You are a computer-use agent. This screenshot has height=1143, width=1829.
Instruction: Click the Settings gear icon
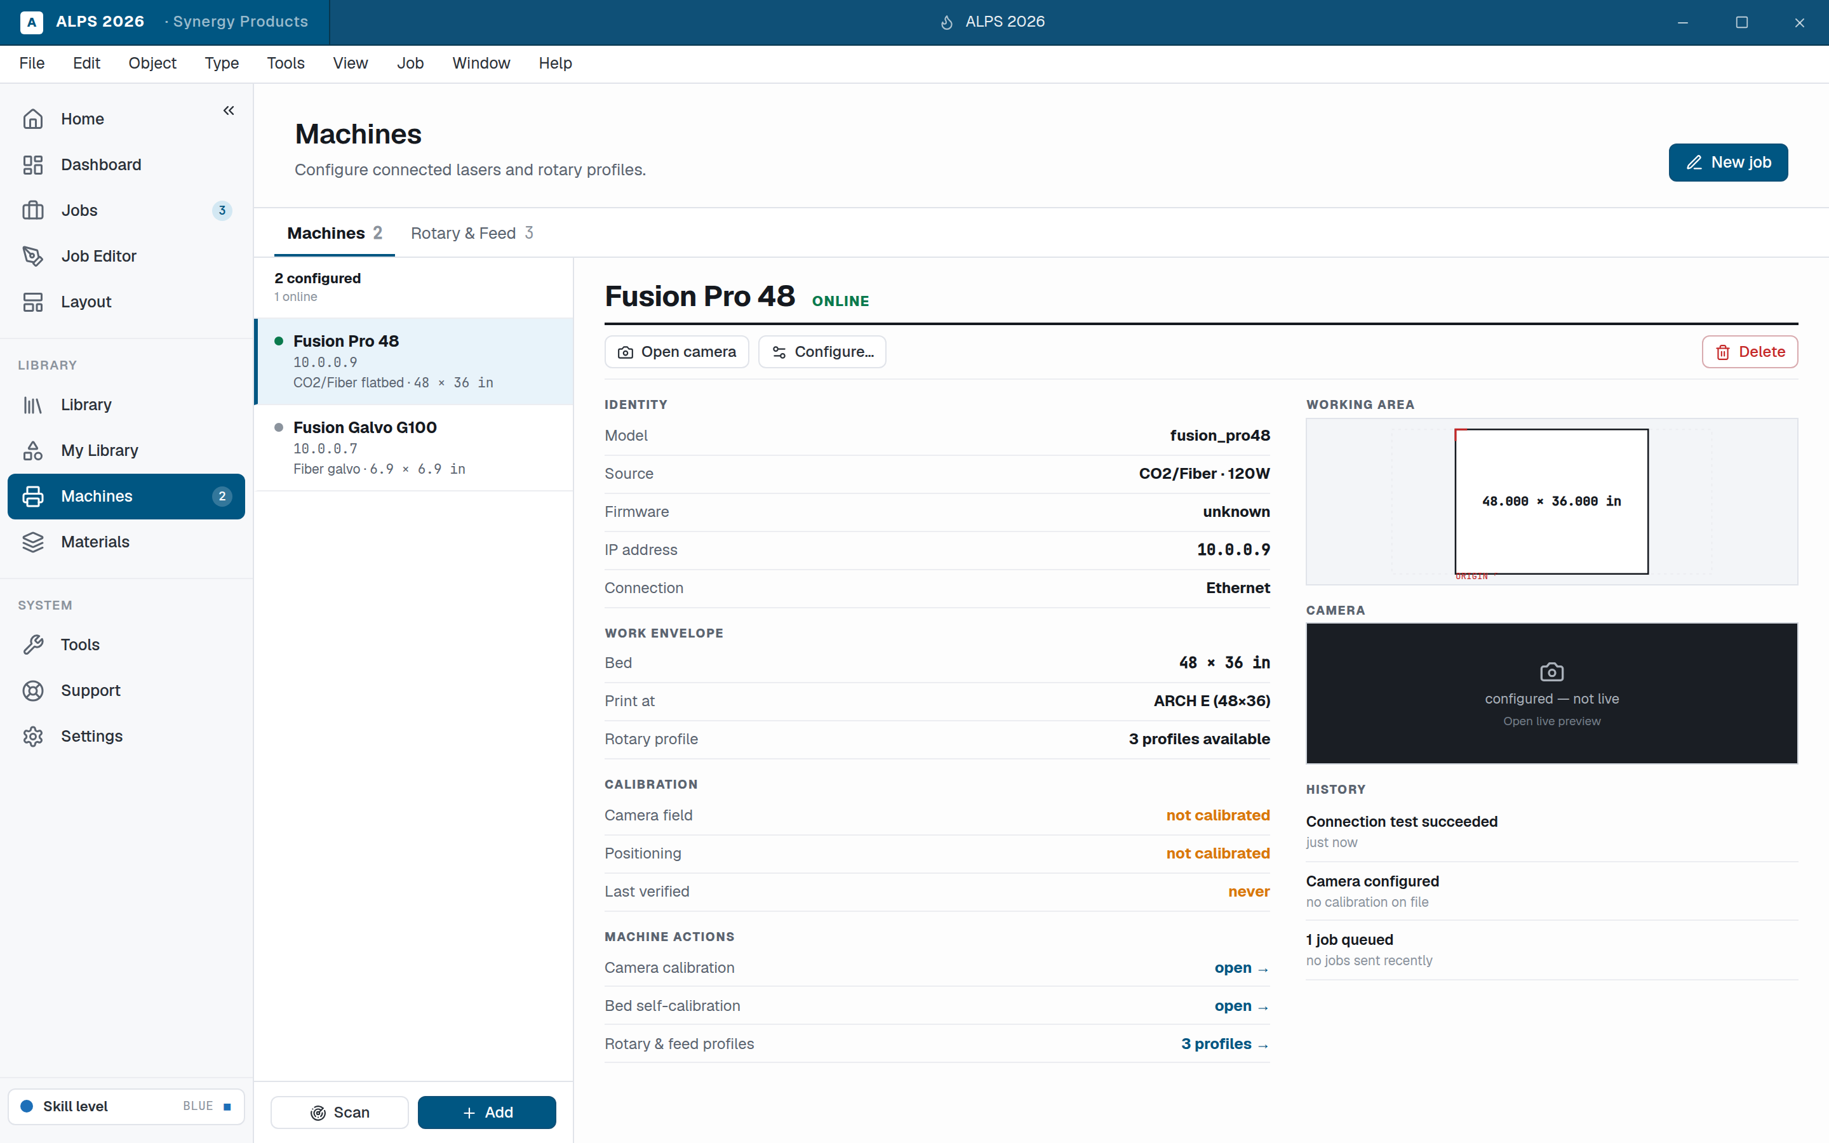32,737
